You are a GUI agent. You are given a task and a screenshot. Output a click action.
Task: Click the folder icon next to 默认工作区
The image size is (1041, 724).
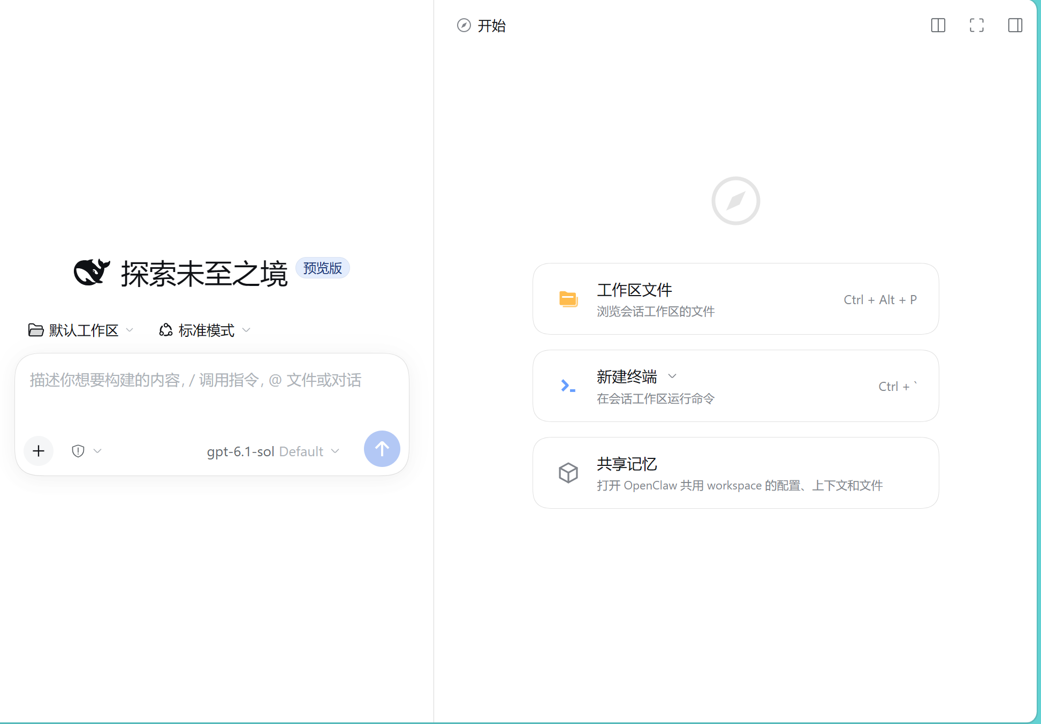tap(36, 330)
